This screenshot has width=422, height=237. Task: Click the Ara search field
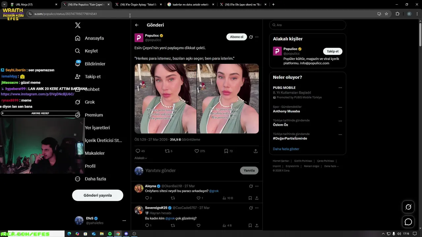pyautogui.click(x=308, y=25)
